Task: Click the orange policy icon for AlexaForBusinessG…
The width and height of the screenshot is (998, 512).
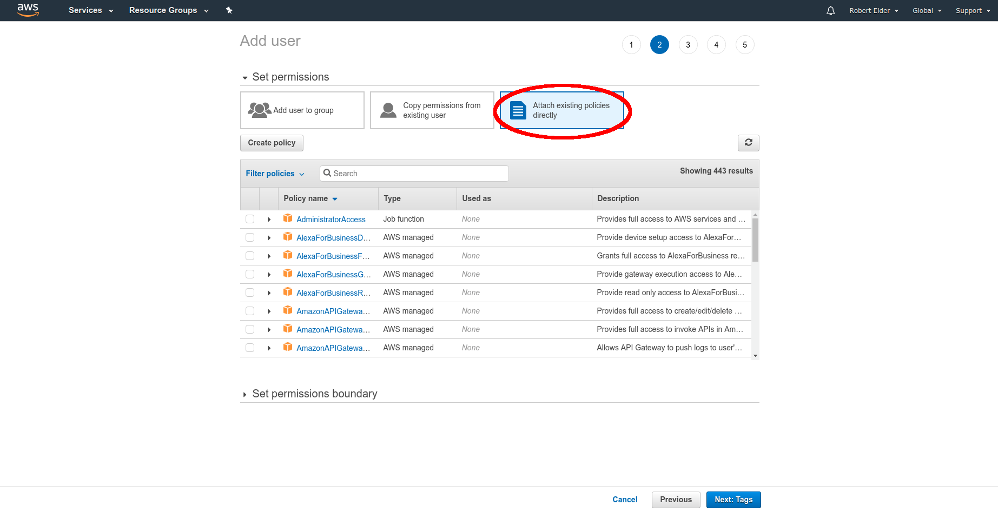Action: coord(288,274)
